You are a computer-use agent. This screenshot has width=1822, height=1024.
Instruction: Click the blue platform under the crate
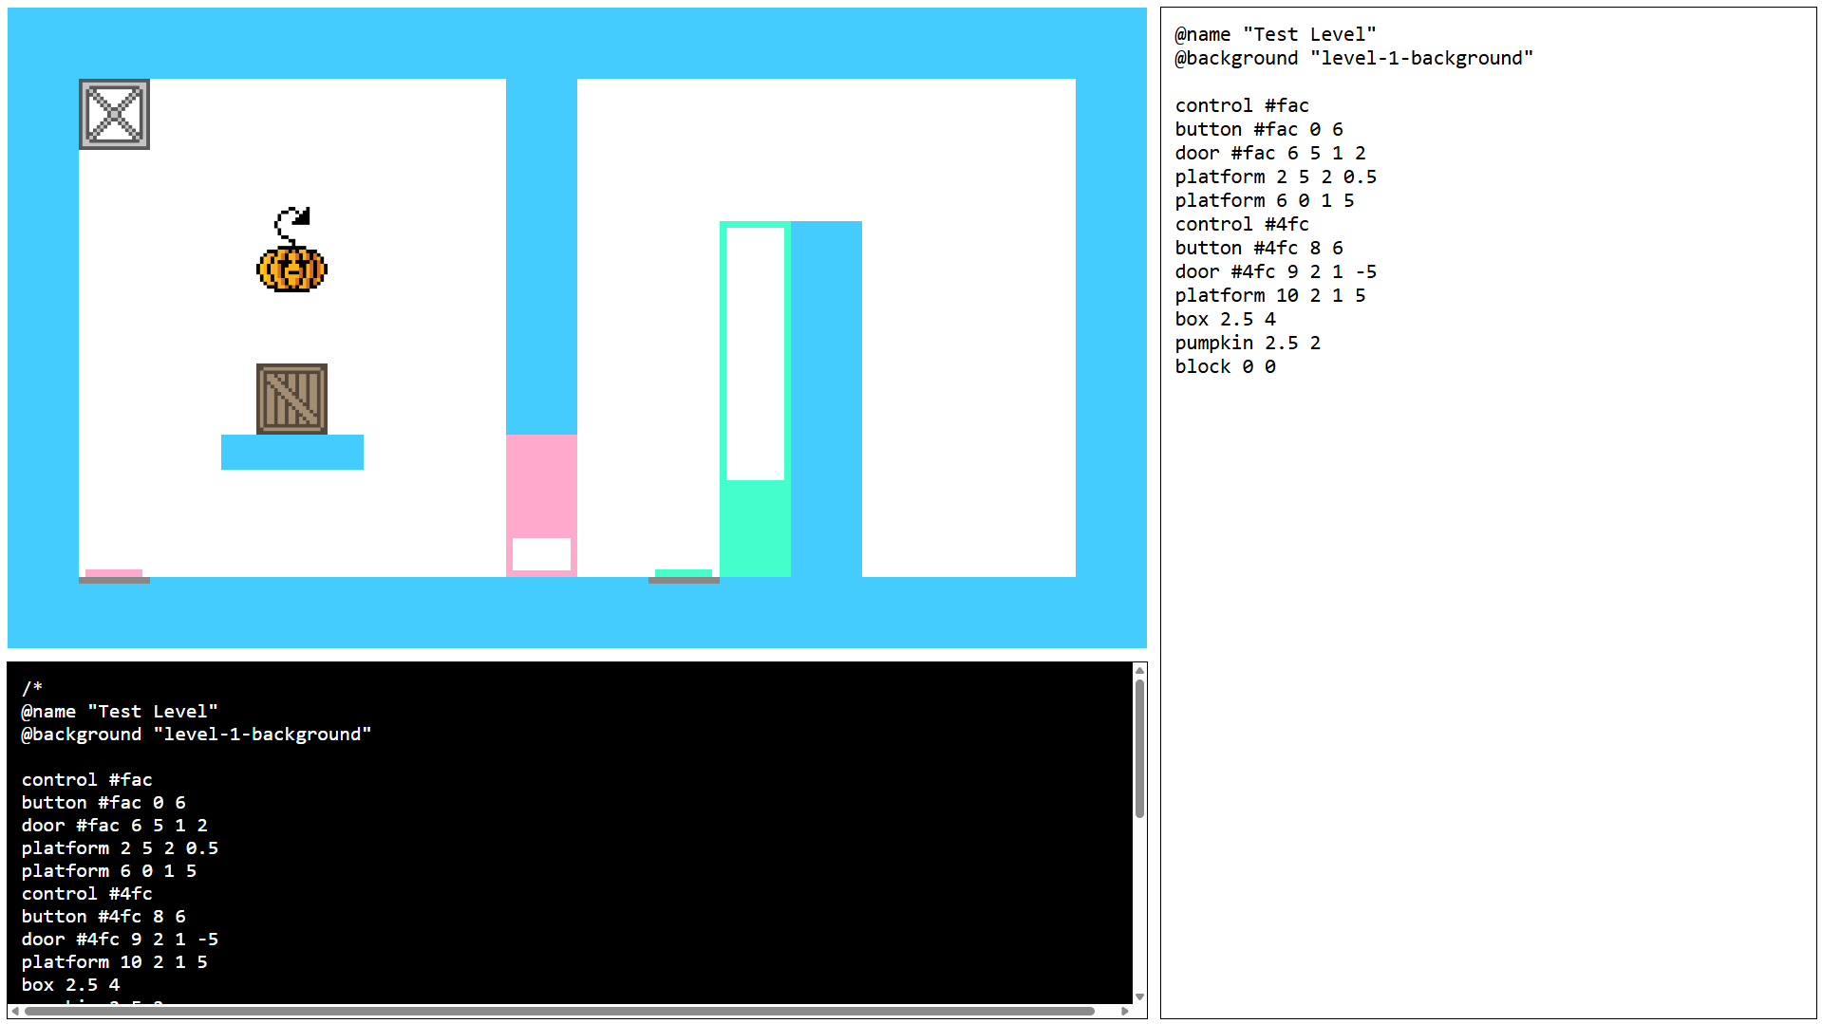coord(291,452)
